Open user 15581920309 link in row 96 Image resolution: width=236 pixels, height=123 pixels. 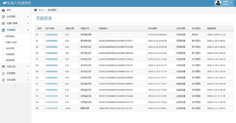click(x=51, y=108)
